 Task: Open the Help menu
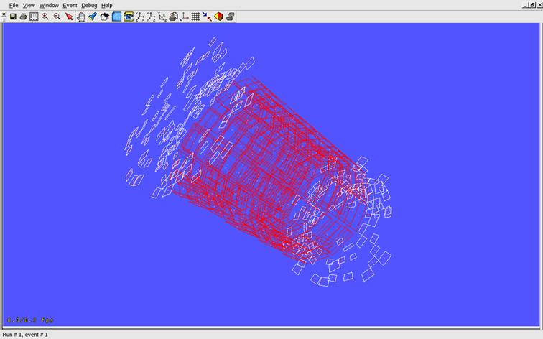[x=107, y=5]
